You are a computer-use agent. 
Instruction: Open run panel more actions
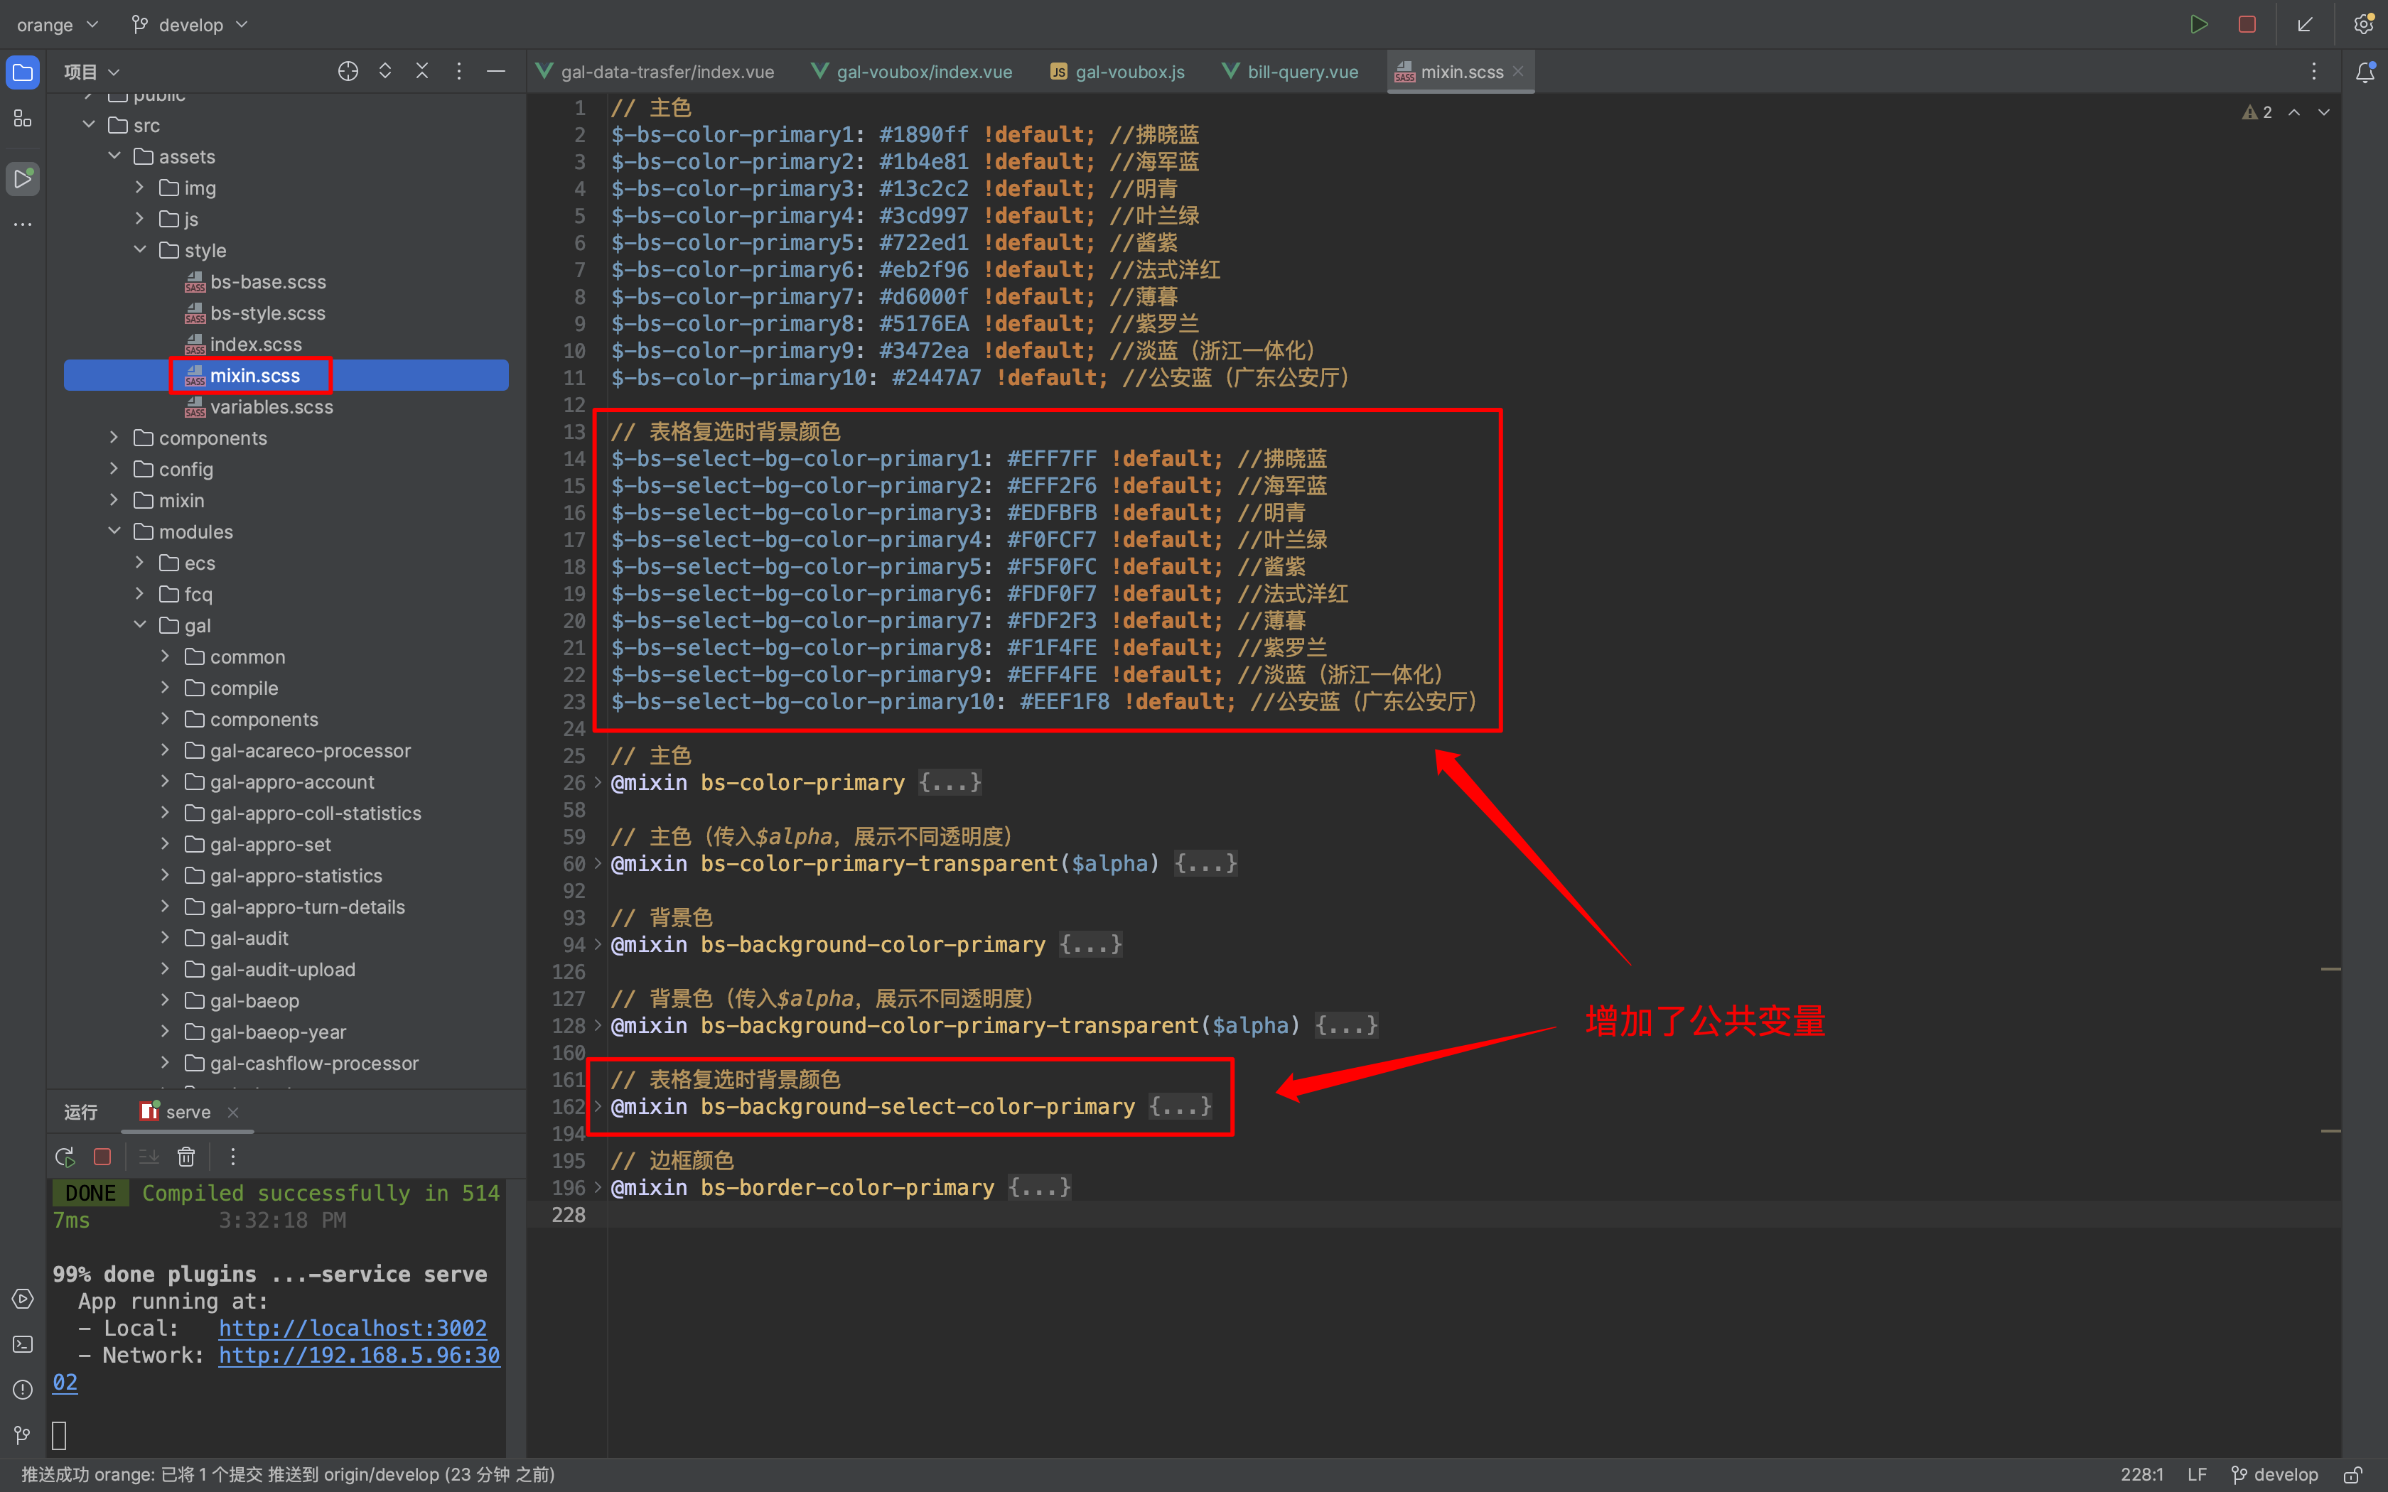(x=233, y=1157)
